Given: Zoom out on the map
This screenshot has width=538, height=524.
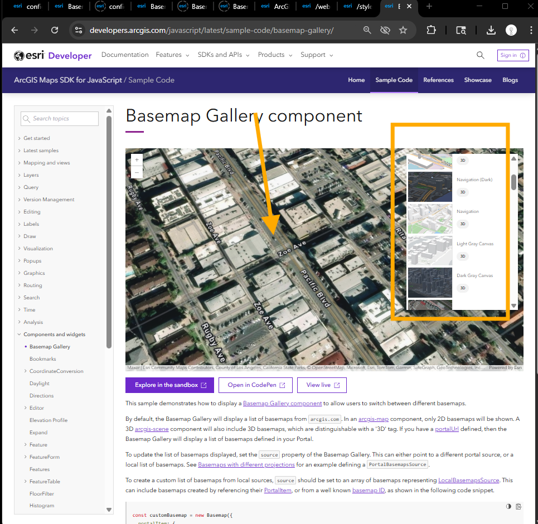Looking at the screenshot, I should [x=137, y=172].
